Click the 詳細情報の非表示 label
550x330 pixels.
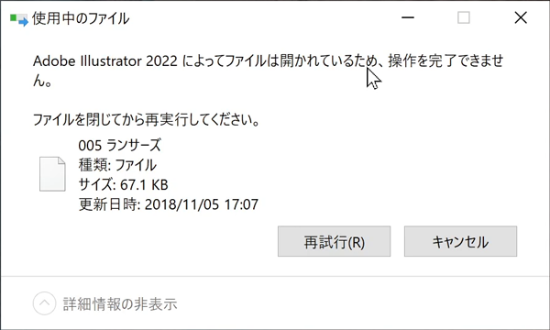(x=120, y=304)
